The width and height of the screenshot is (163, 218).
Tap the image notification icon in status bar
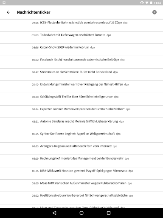click(4, 3)
